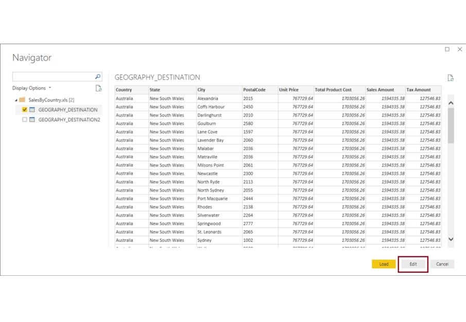The width and height of the screenshot is (466, 322).
Task: Click the refresh icon beside Display Options
Action: coord(98,88)
